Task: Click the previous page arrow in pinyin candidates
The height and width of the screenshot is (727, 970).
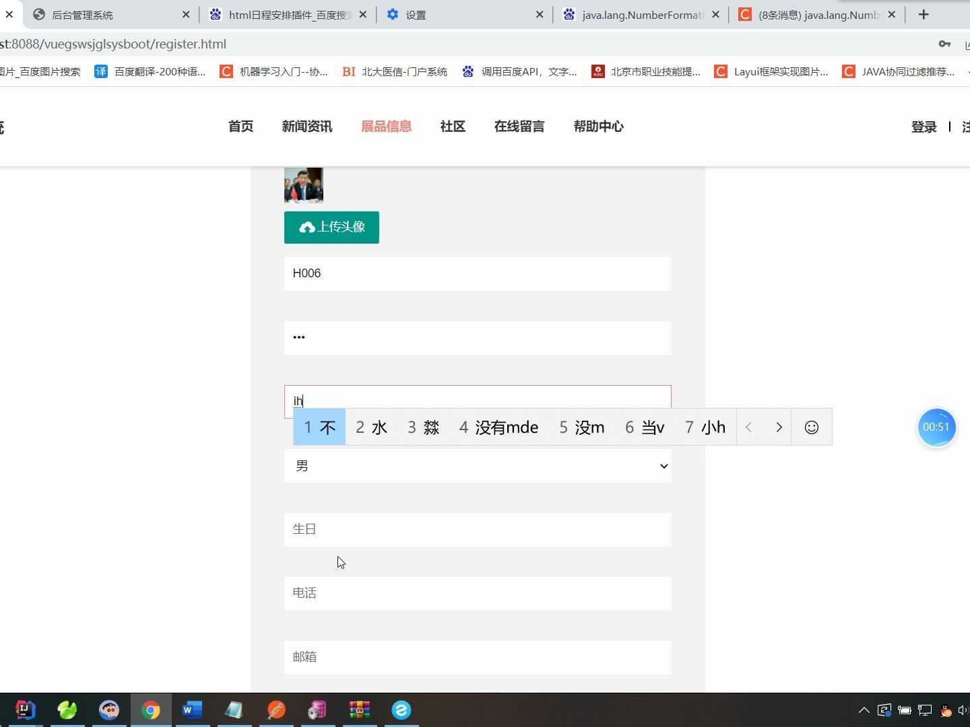Action: pos(748,427)
